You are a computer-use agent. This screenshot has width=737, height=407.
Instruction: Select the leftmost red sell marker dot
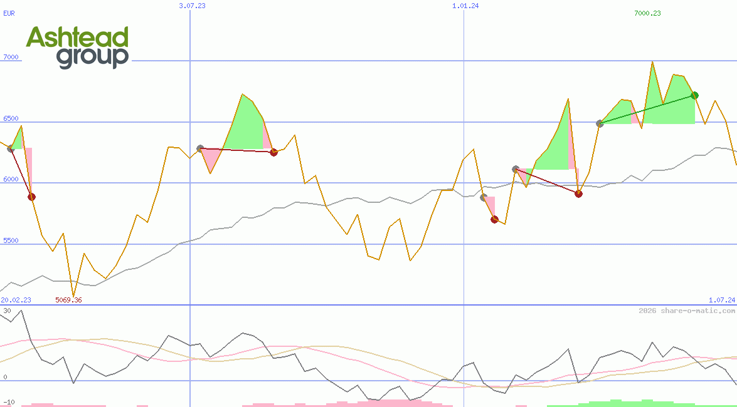pos(31,197)
